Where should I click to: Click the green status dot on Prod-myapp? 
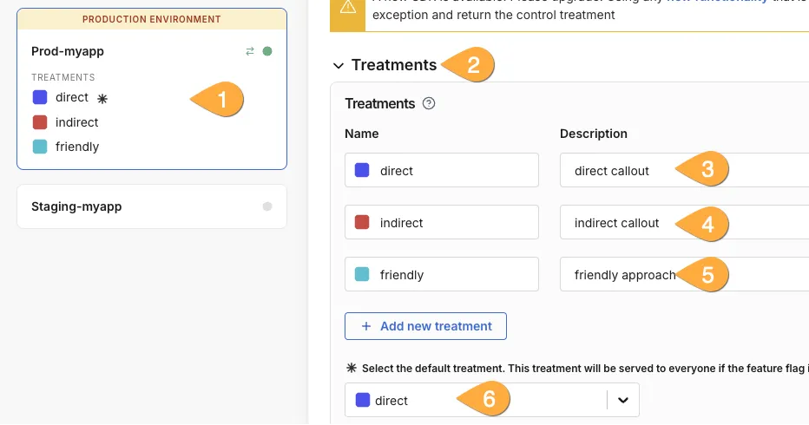point(267,51)
